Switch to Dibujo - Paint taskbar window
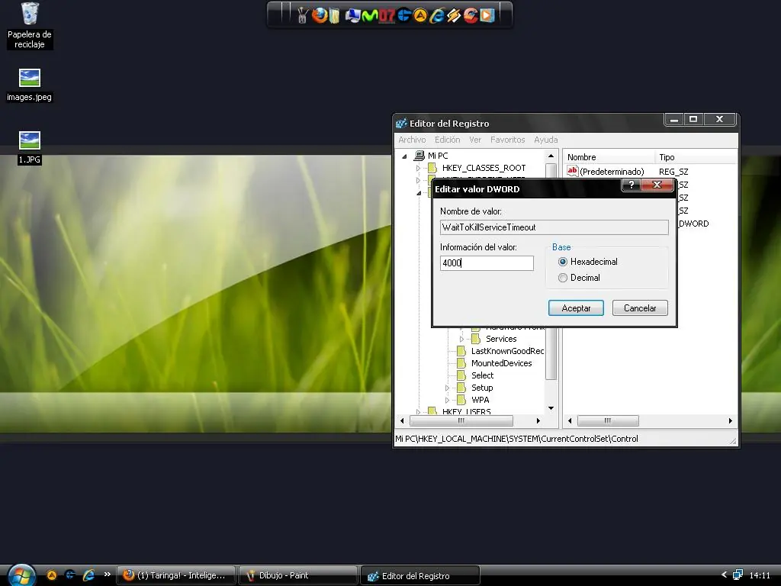The height and width of the screenshot is (586, 781). pos(298,575)
